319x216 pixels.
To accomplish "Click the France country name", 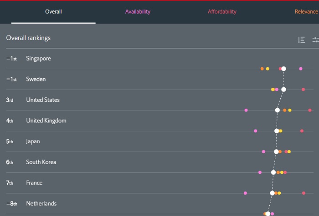I will click(x=34, y=183).
